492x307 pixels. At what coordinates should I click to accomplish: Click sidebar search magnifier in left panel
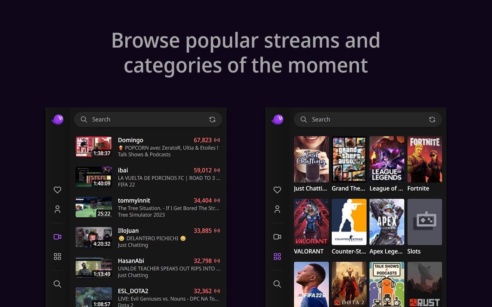coord(57,284)
